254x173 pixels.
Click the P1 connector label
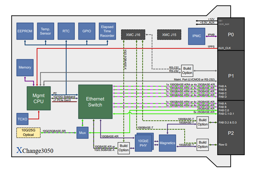coord(231,76)
